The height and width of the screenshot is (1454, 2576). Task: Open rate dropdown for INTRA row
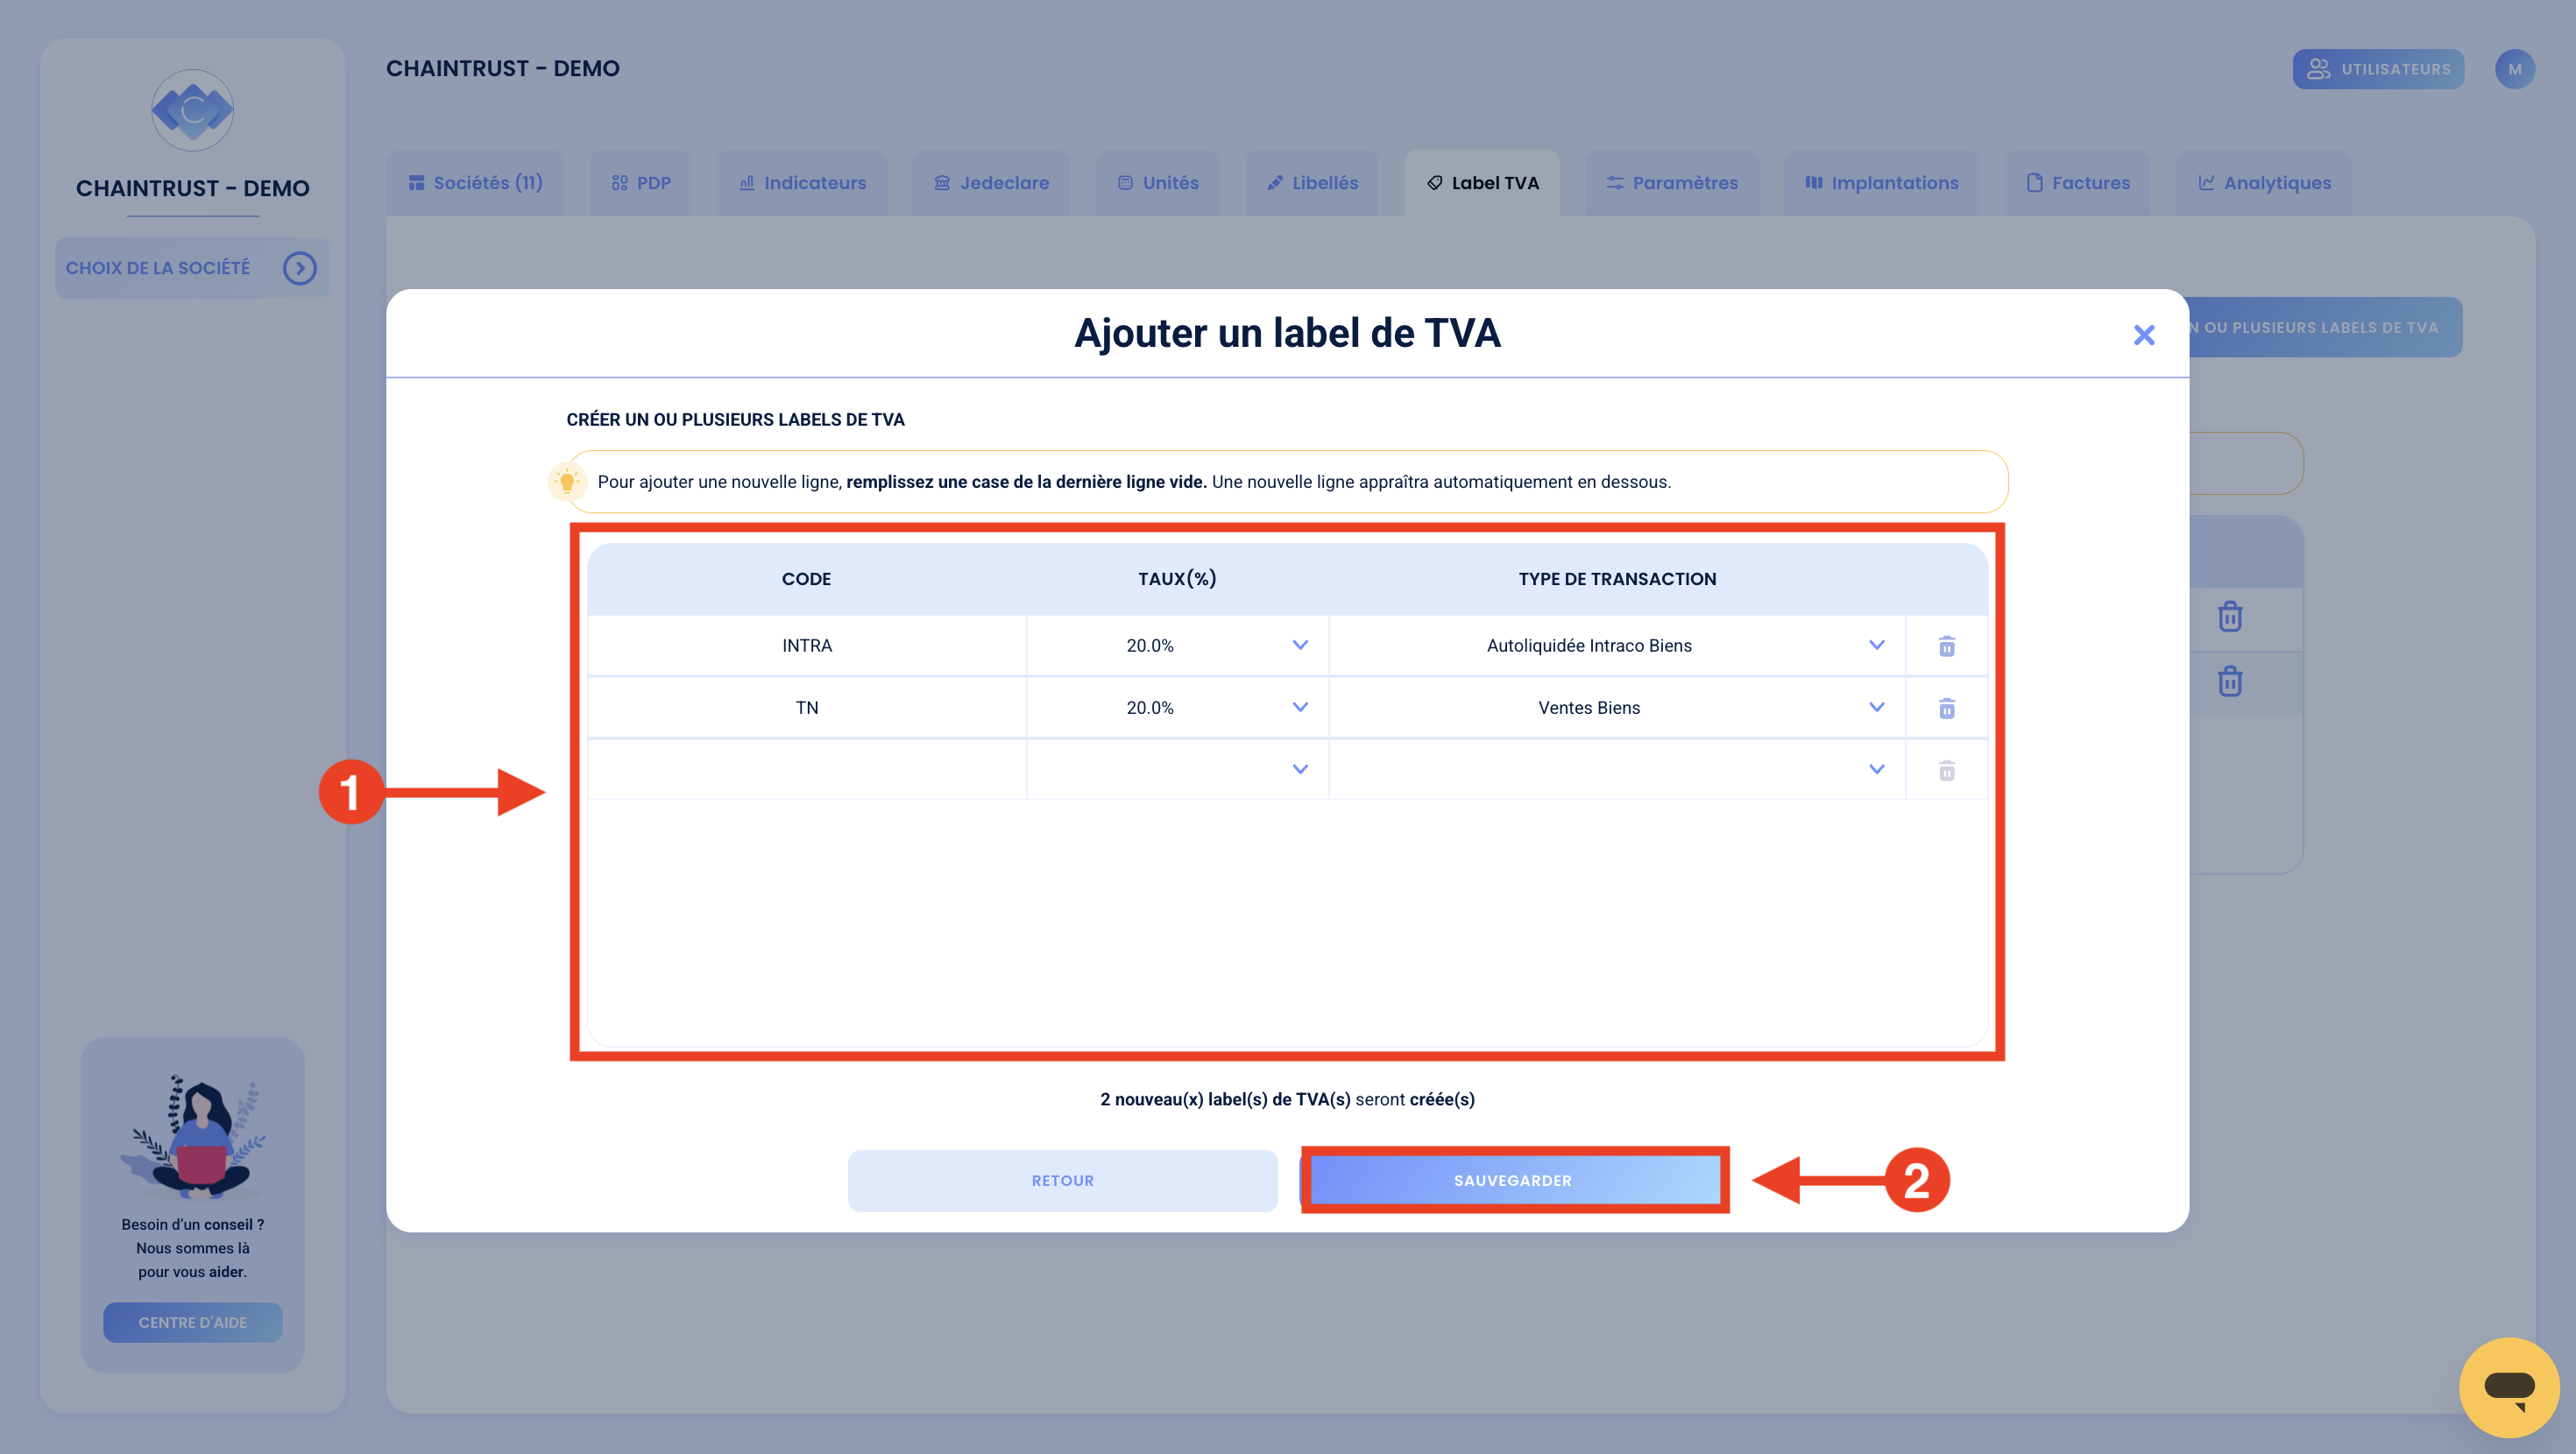pos(1299,645)
